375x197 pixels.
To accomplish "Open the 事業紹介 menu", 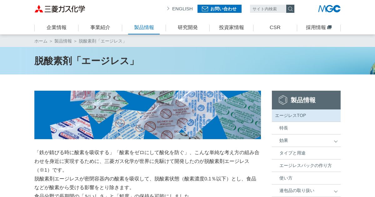I will (100, 28).
